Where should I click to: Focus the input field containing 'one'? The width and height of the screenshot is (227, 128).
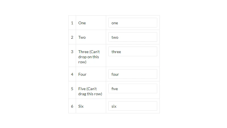click(x=133, y=23)
